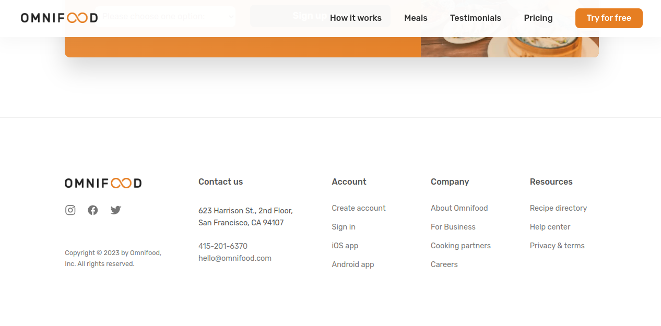Image resolution: width=661 pixels, height=326 pixels.
Task: Open Cooking partners link
Action: (x=461, y=246)
